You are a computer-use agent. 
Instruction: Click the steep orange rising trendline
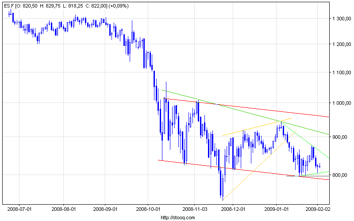tap(260, 165)
